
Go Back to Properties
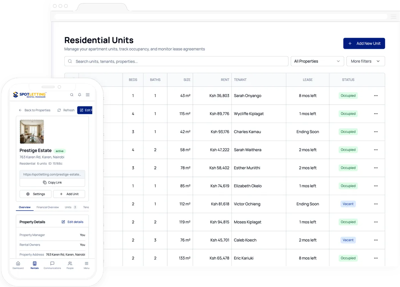35,110
